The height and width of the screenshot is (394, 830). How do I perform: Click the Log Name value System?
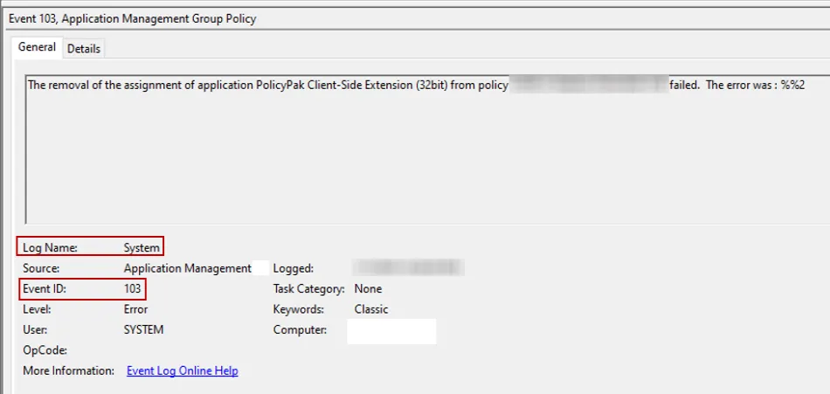coord(142,248)
